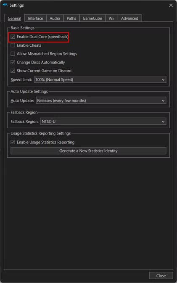
Task: Click the Settings window title text
Action: pos(16,5)
